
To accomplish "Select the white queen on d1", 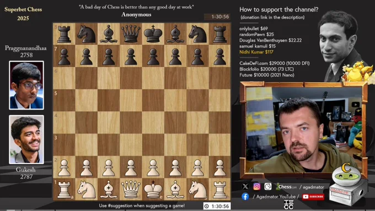I will (x=131, y=190).
